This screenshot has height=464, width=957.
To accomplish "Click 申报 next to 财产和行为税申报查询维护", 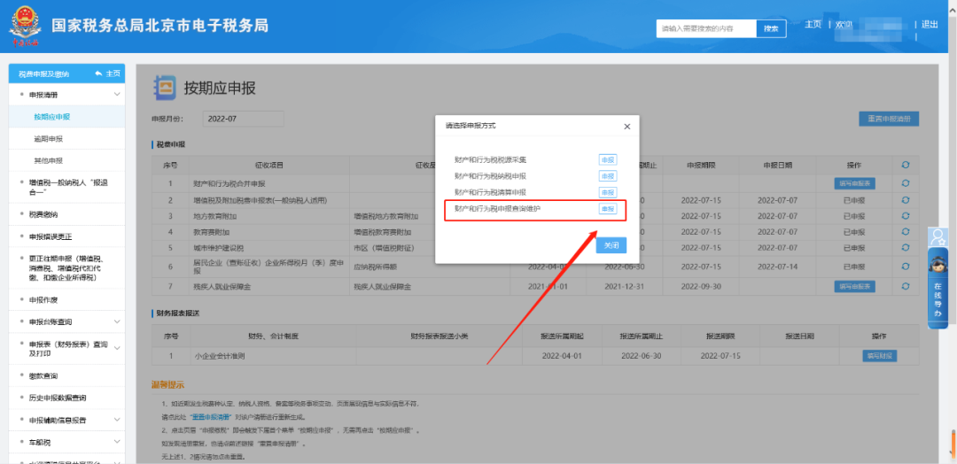I will pos(607,209).
